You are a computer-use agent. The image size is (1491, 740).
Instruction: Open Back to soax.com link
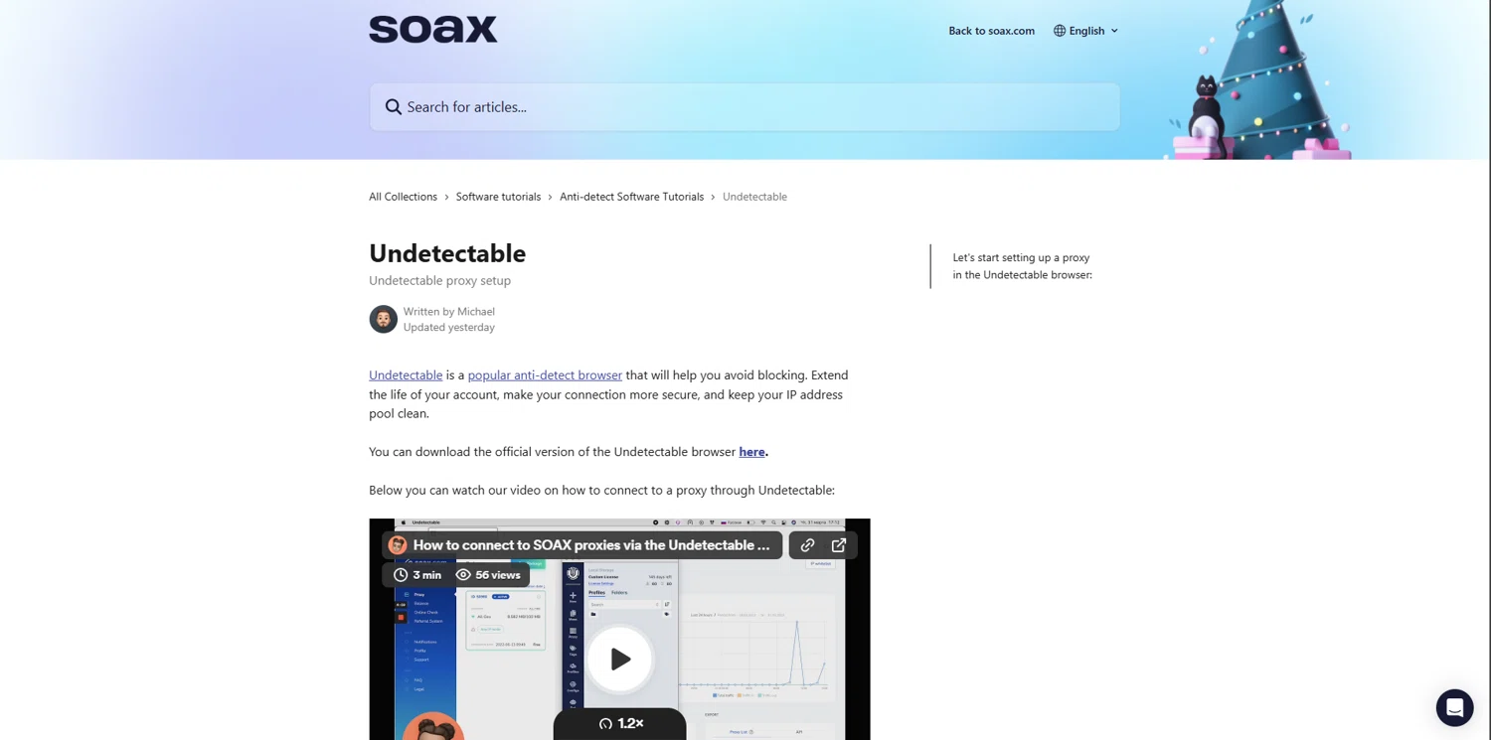(991, 31)
